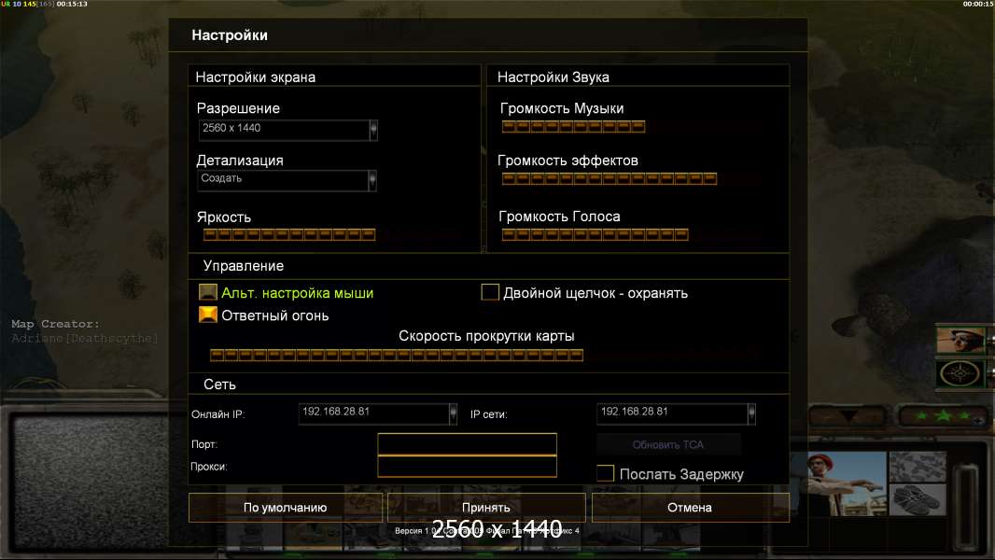Open the Детализация dropdown arrow
Screen dimensions: 995x560
(372, 181)
